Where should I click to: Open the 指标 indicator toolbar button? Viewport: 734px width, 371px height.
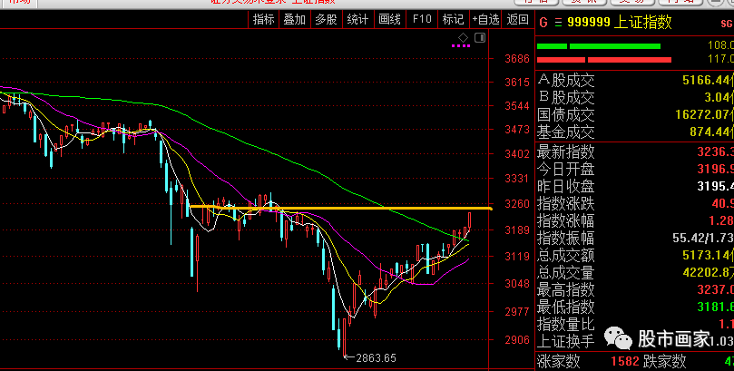(x=263, y=19)
